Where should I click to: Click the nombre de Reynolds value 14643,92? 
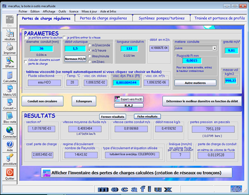81,155
